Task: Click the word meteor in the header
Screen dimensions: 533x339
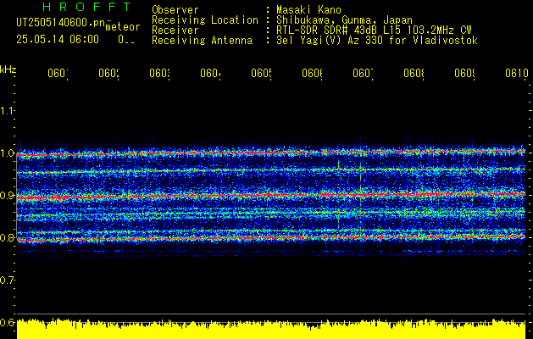Action: pos(123,27)
